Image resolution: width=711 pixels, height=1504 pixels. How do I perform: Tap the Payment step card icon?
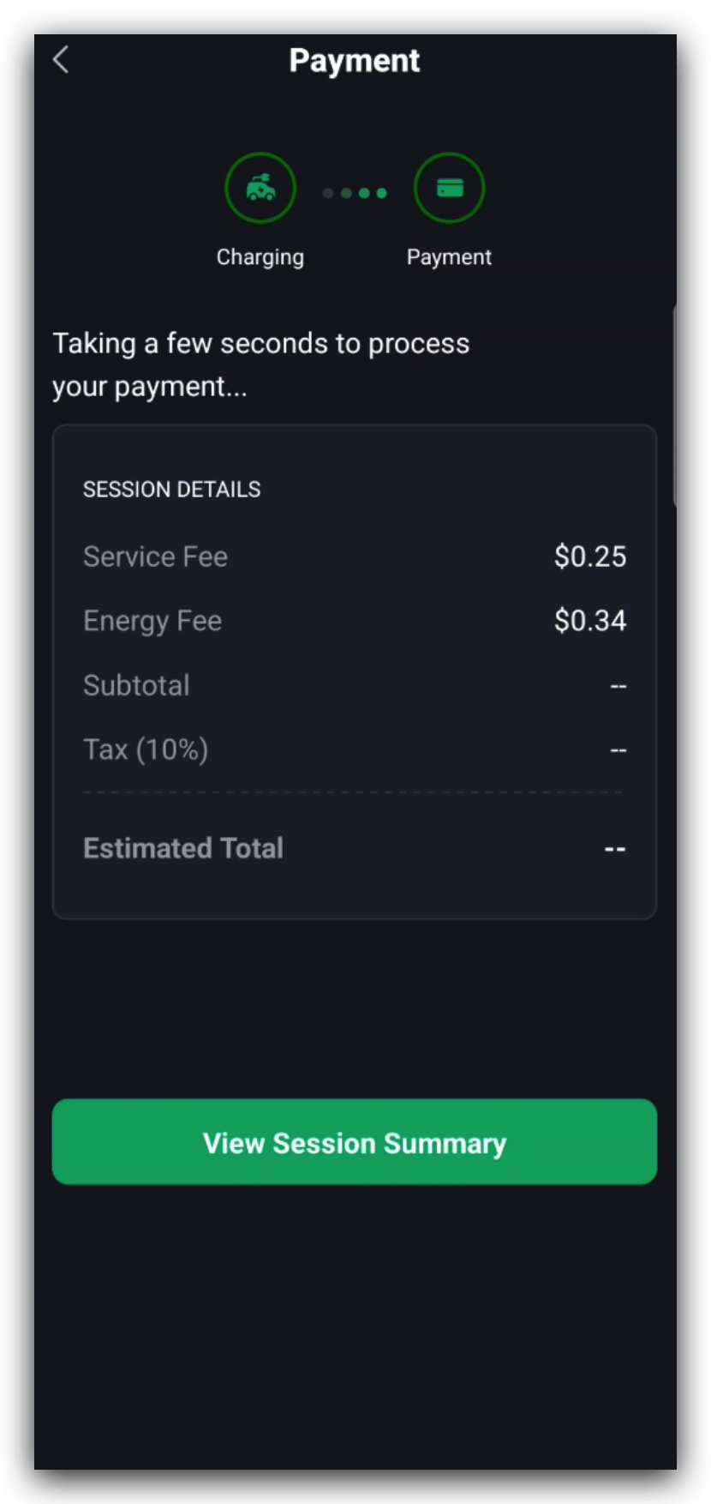(x=450, y=188)
